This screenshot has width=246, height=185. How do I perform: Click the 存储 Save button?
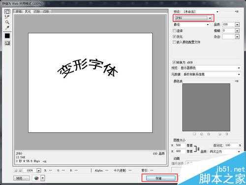pyautogui.click(x=160, y=178)
